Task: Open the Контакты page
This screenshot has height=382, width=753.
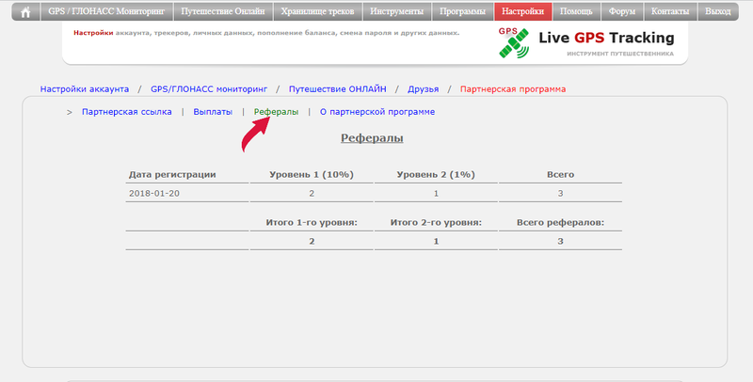Action: pos(669,12)
